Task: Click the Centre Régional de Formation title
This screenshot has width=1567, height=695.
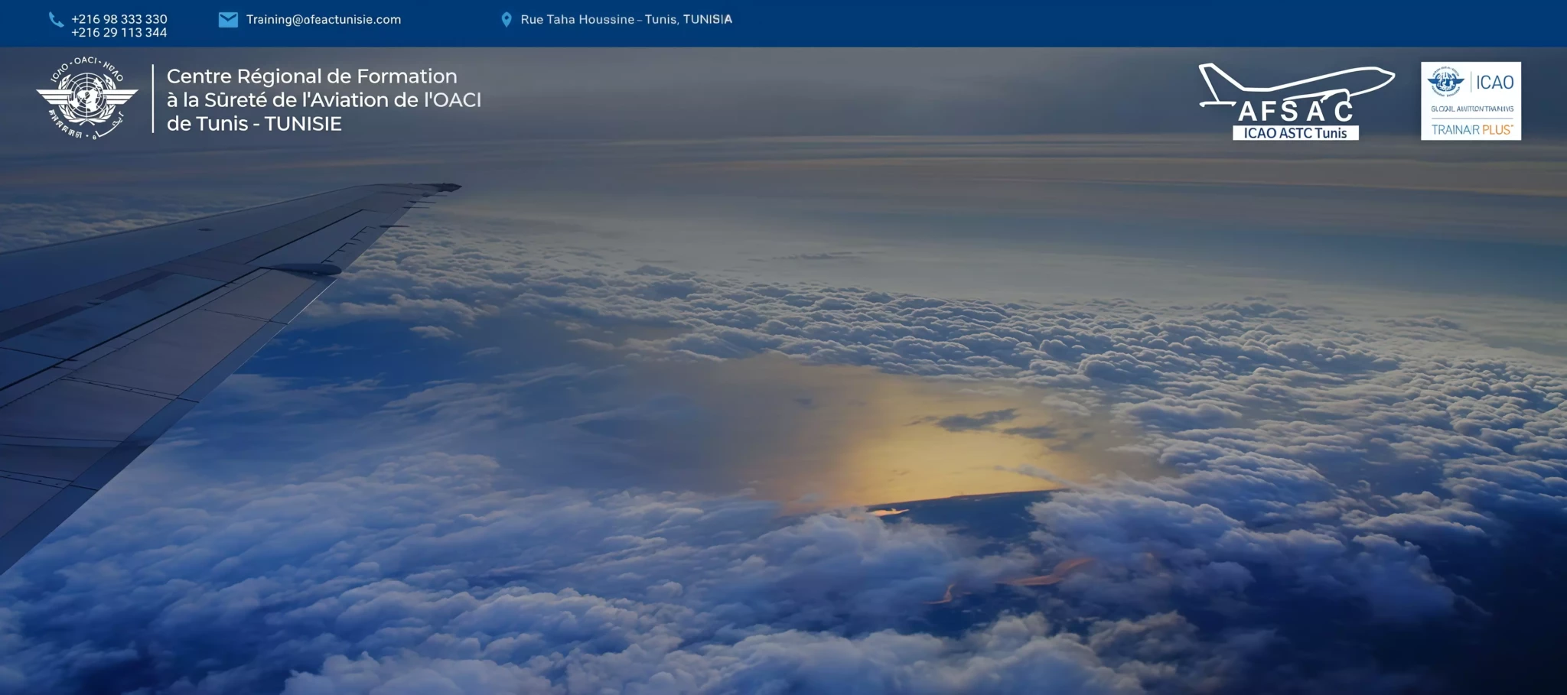Action: [311, 76]
